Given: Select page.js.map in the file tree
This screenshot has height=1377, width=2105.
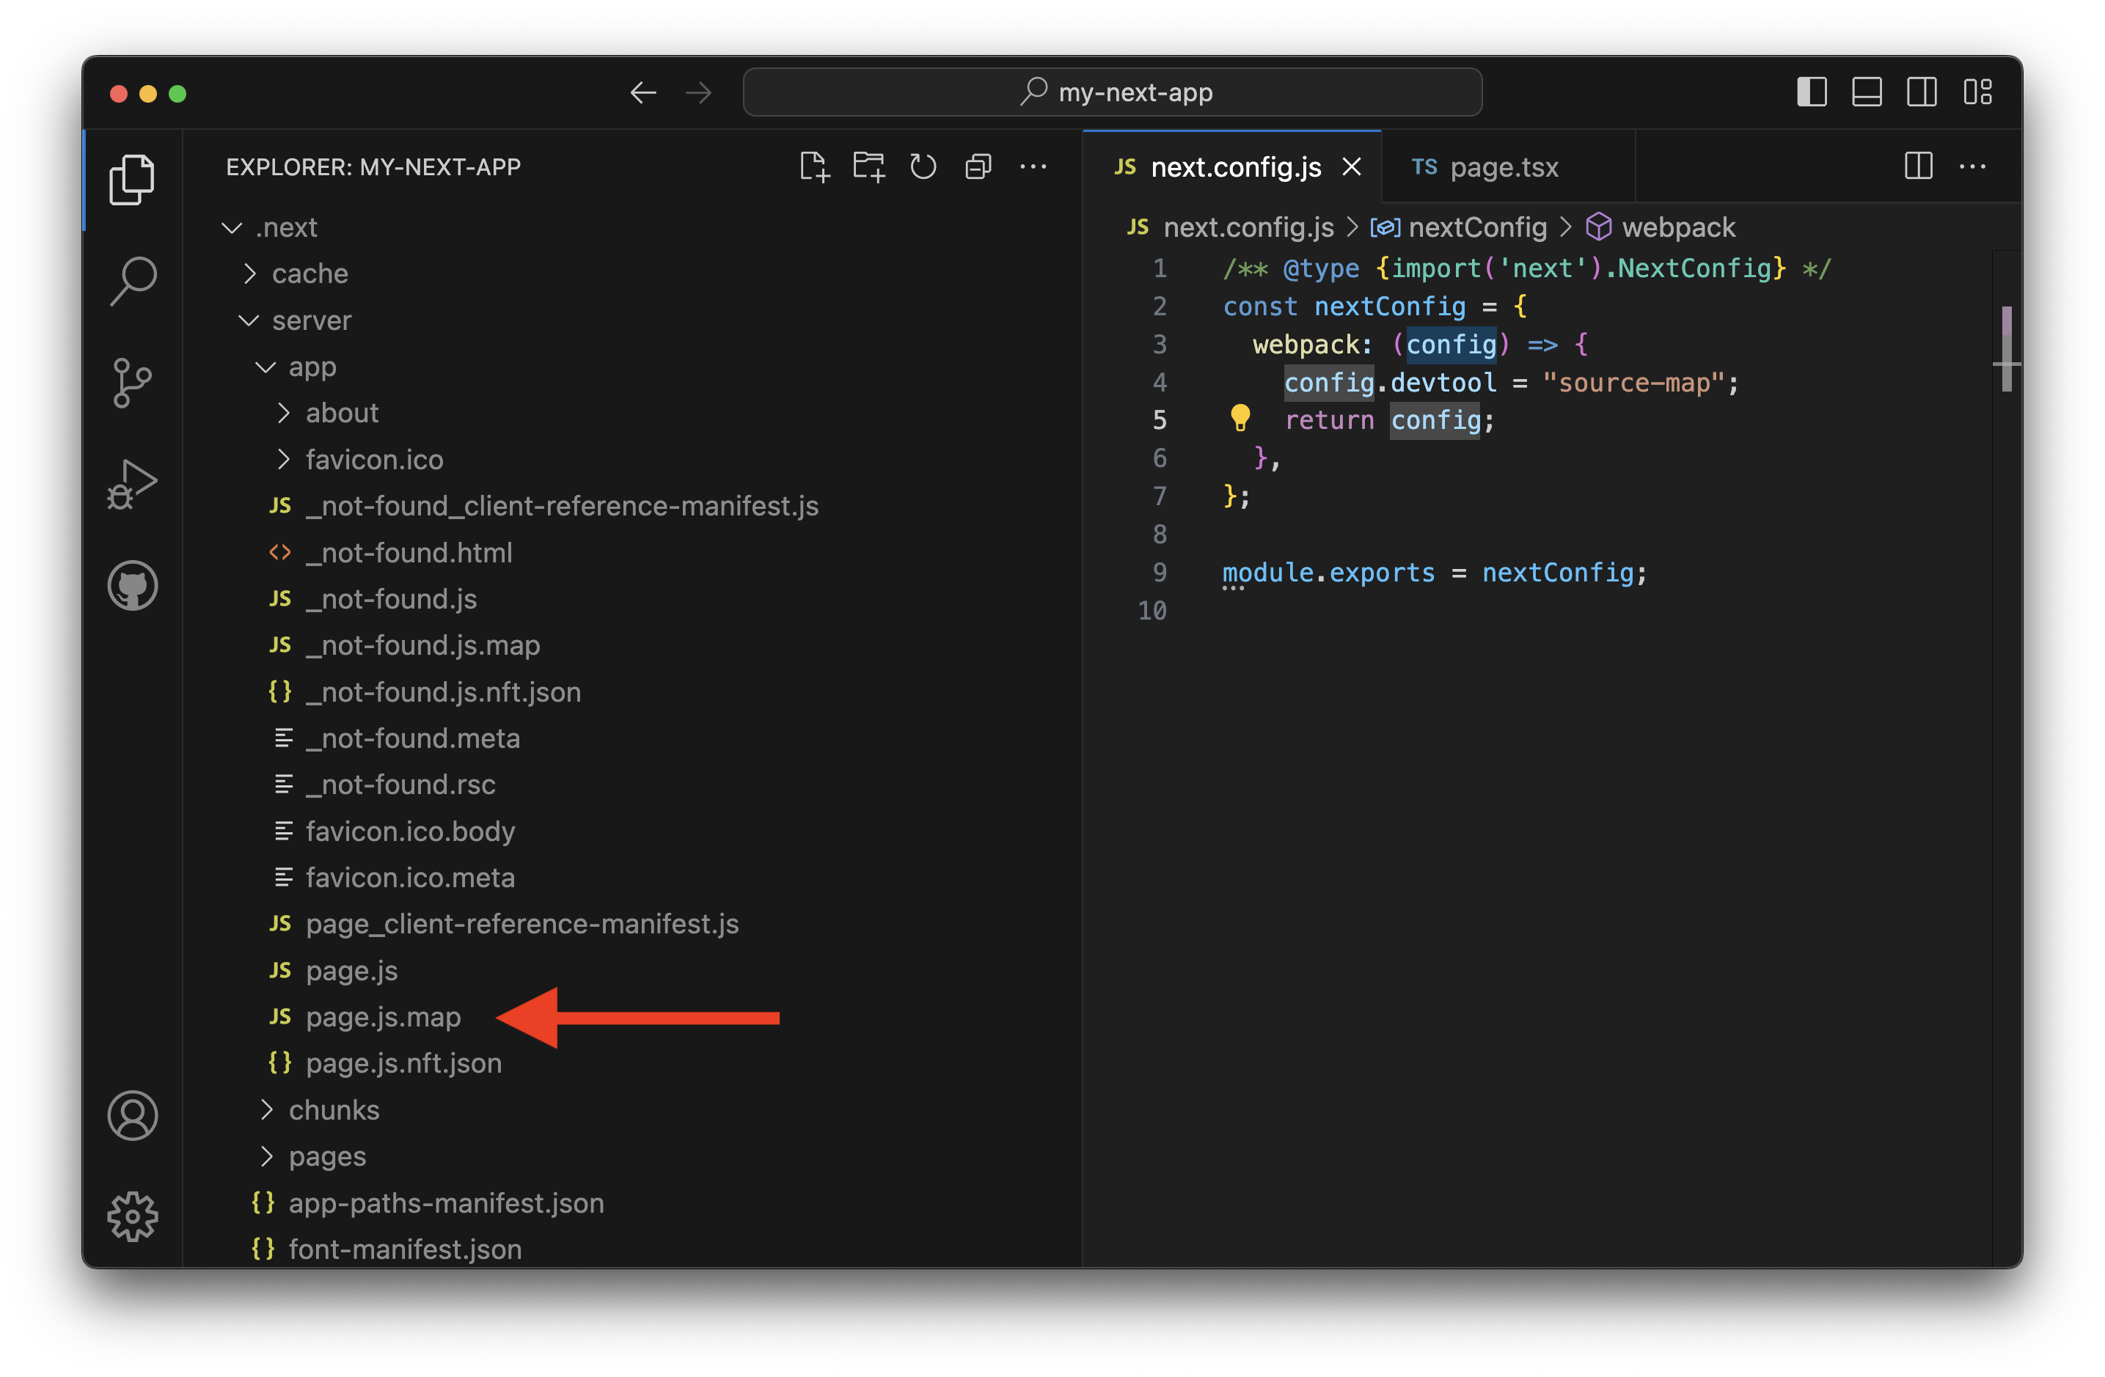Looking at the screenshot, I should 384,1016.
